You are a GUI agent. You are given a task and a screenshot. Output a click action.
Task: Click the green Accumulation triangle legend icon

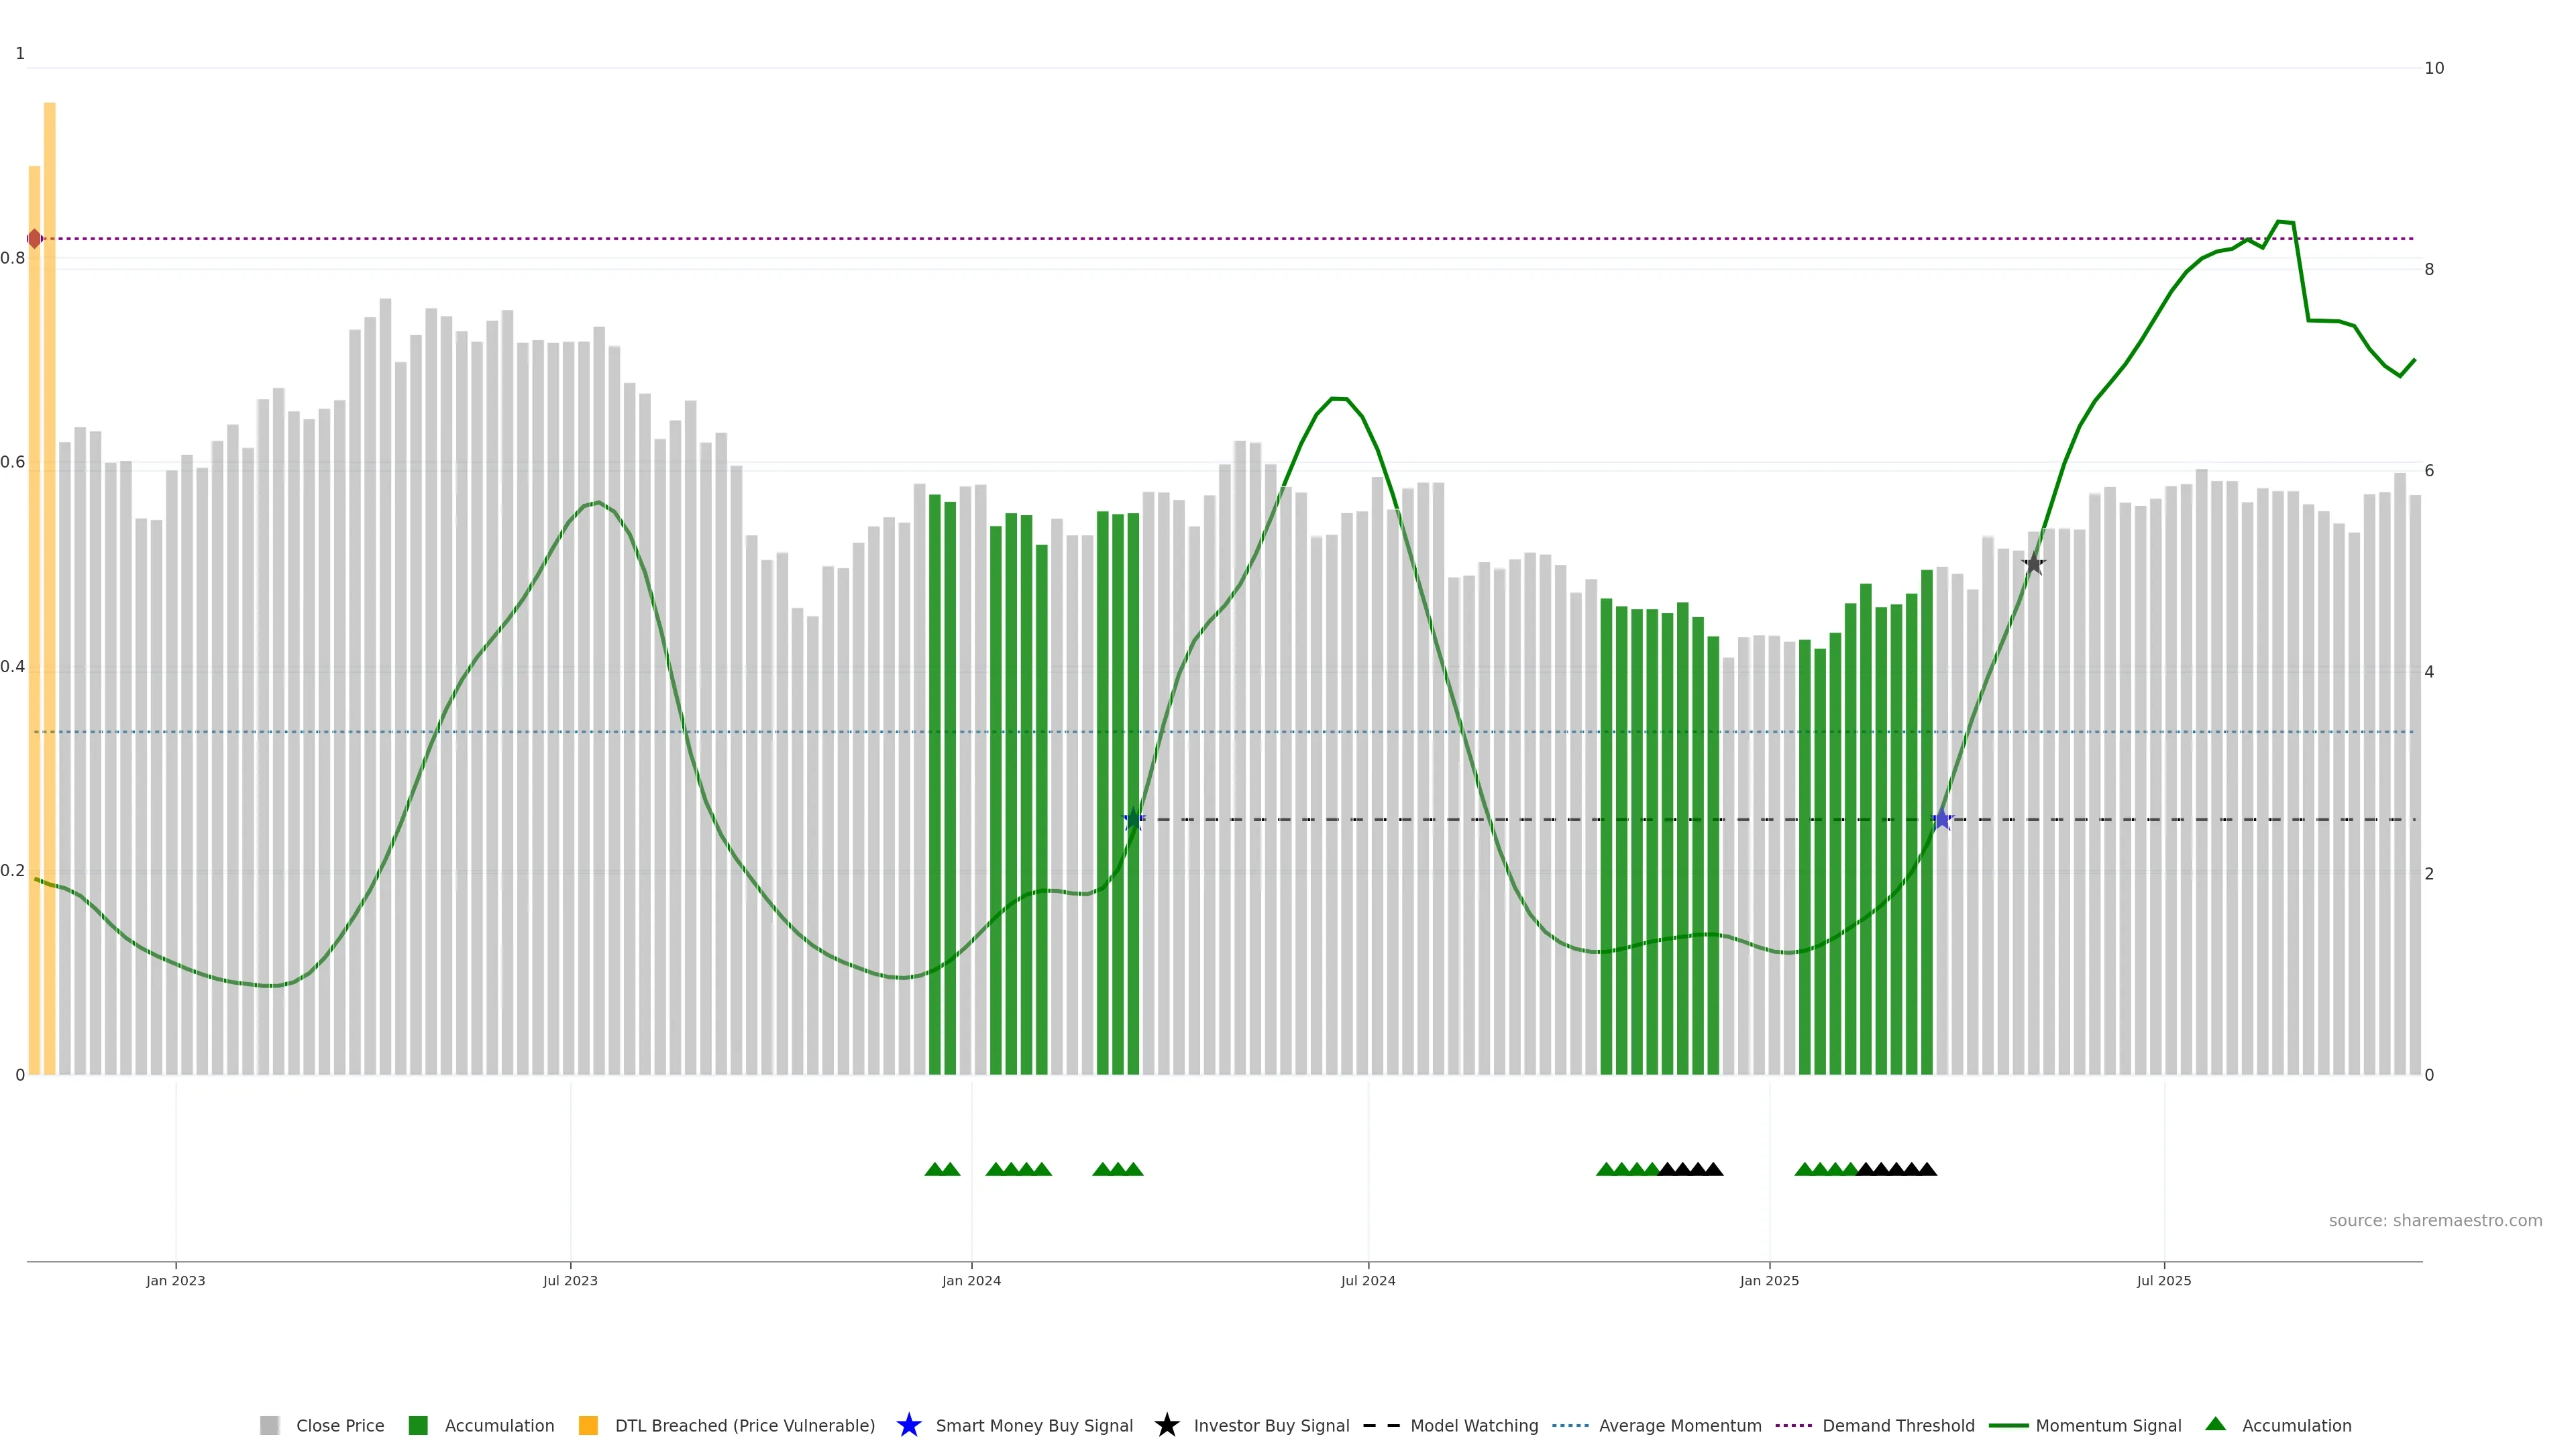(x=2215, y=1424)
